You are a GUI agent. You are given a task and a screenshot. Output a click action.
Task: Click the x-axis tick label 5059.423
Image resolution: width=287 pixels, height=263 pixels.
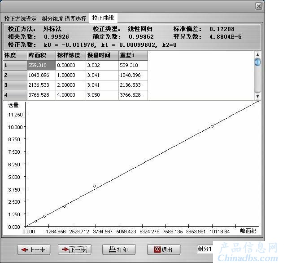point(126,232)
